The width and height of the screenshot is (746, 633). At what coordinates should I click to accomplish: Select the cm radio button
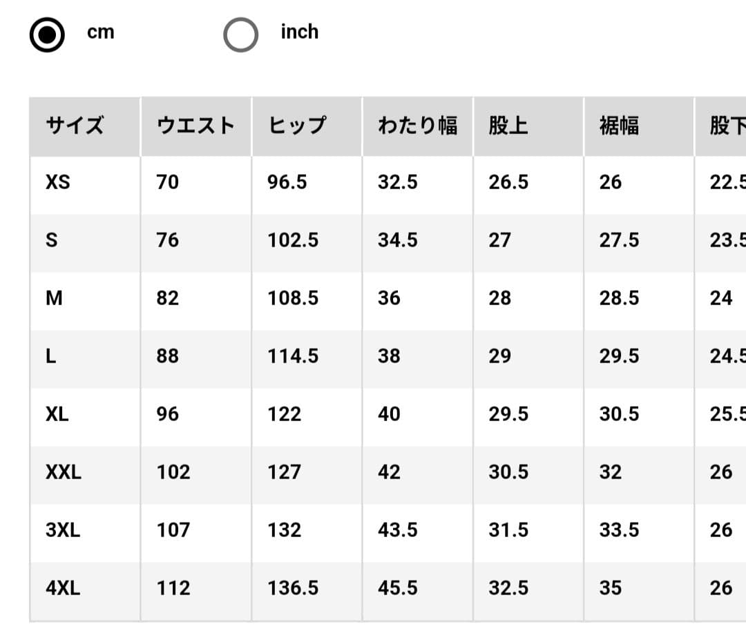point(47,35)
